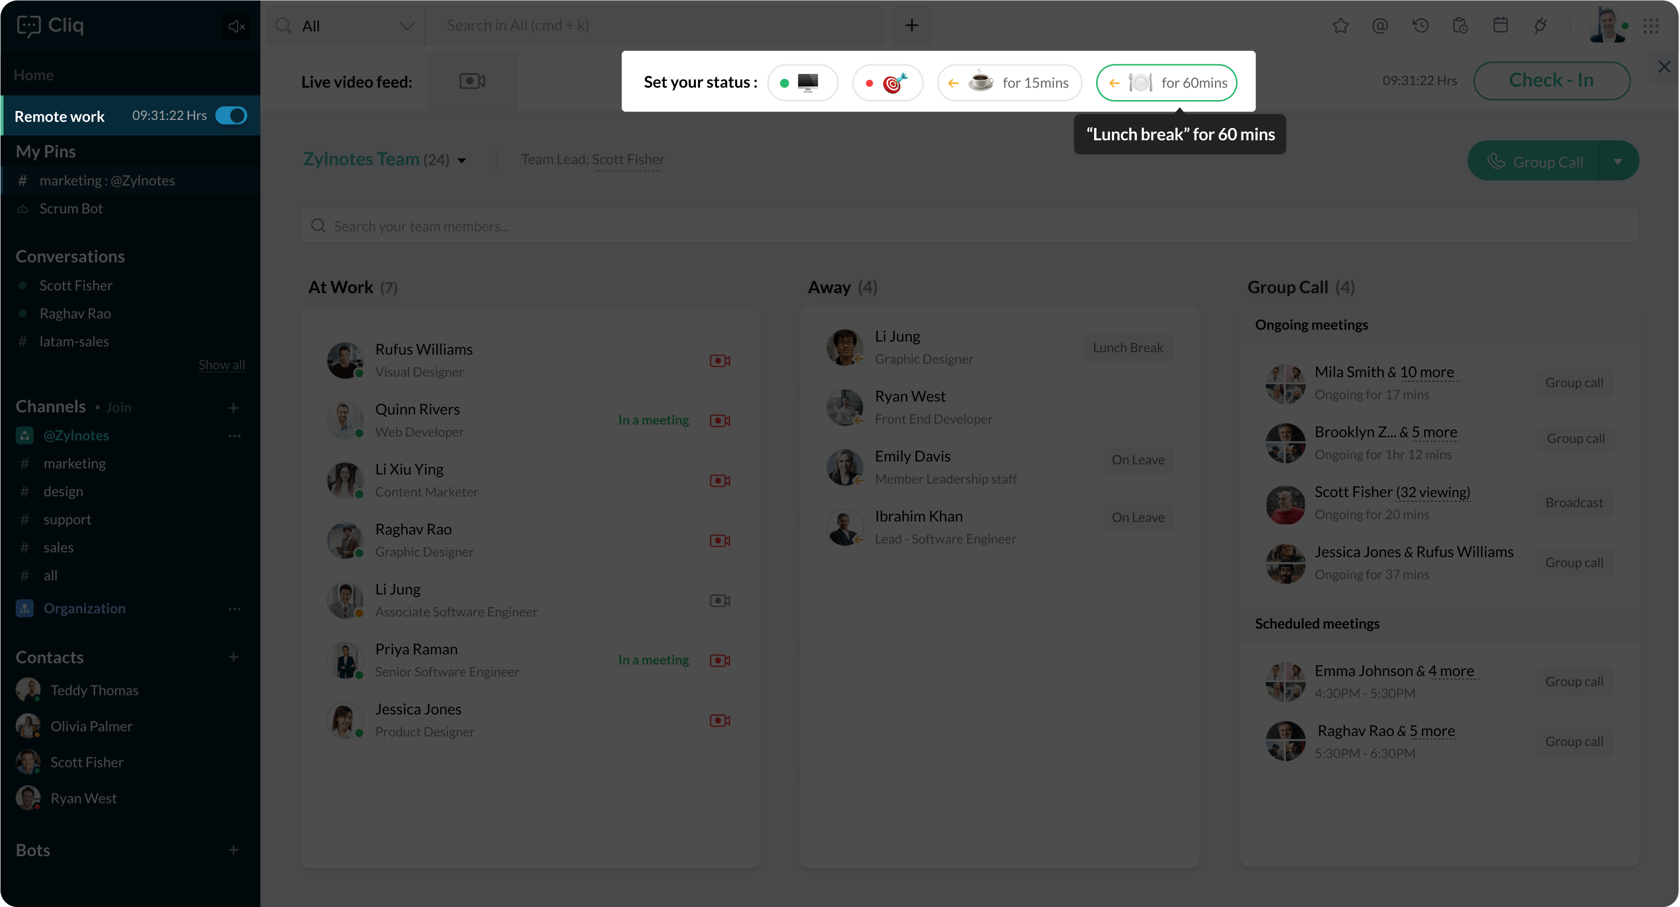Image resolution: width=1680 pixels, height=907 pixels.
Task: Close the status overlay with X
Action: 1665,67
